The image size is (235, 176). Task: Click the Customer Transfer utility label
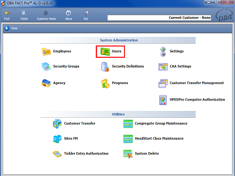coord(80,123)
